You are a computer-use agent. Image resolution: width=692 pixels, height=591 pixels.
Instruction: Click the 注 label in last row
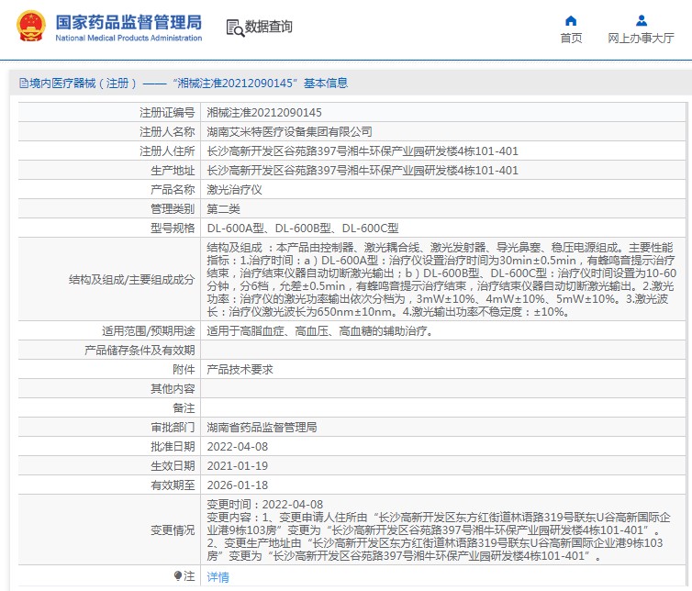pos(189,576)
